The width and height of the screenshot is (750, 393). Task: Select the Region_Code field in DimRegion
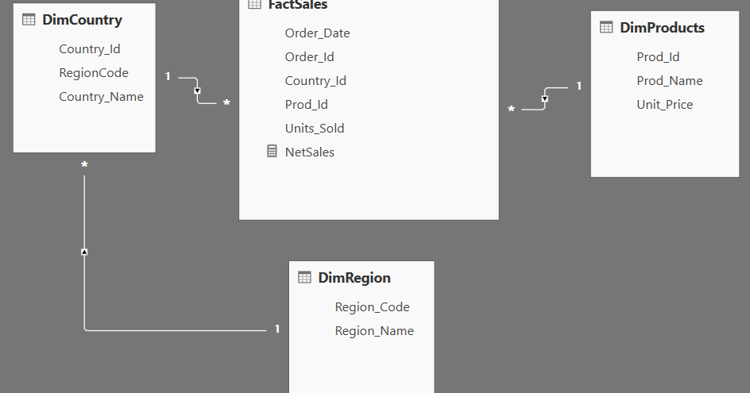click(372, 307)
